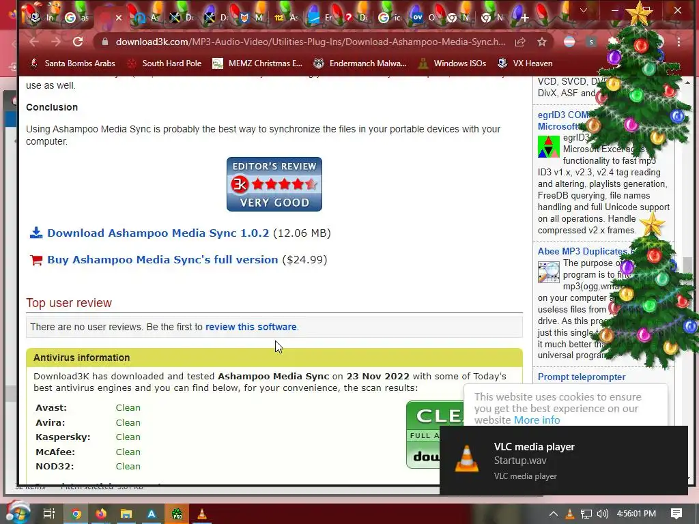Open File Explorer from the taskbar
Screen dimensions: 699x524
126,514
